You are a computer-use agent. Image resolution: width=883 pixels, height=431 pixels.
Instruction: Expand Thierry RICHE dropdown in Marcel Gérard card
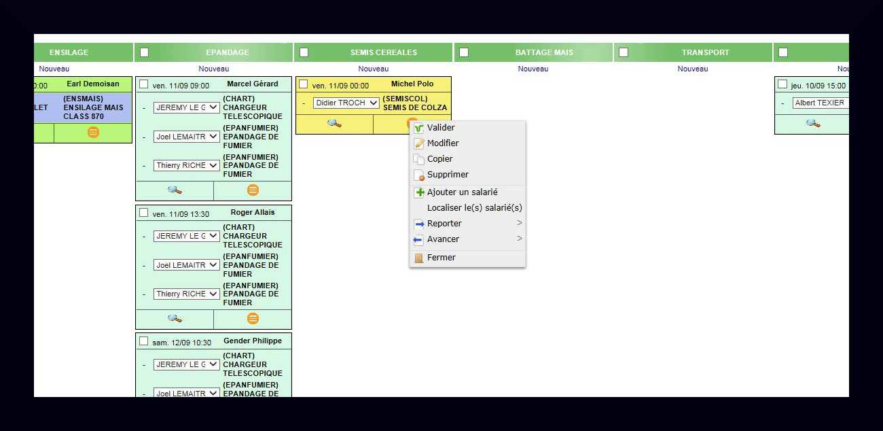coord(186,165)
